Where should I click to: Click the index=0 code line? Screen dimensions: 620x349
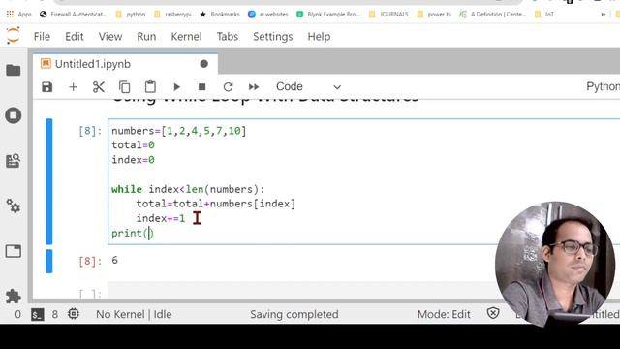pos(133,160)
